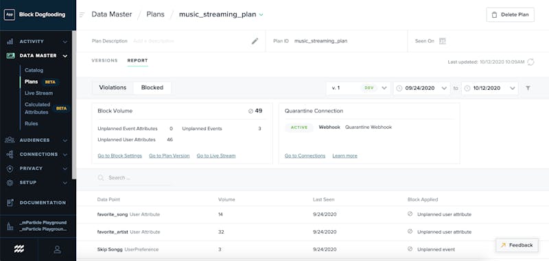Click the Documentation sidebar icon
Viewport: 549px width, 261px height.
click(x=10, y=203)
